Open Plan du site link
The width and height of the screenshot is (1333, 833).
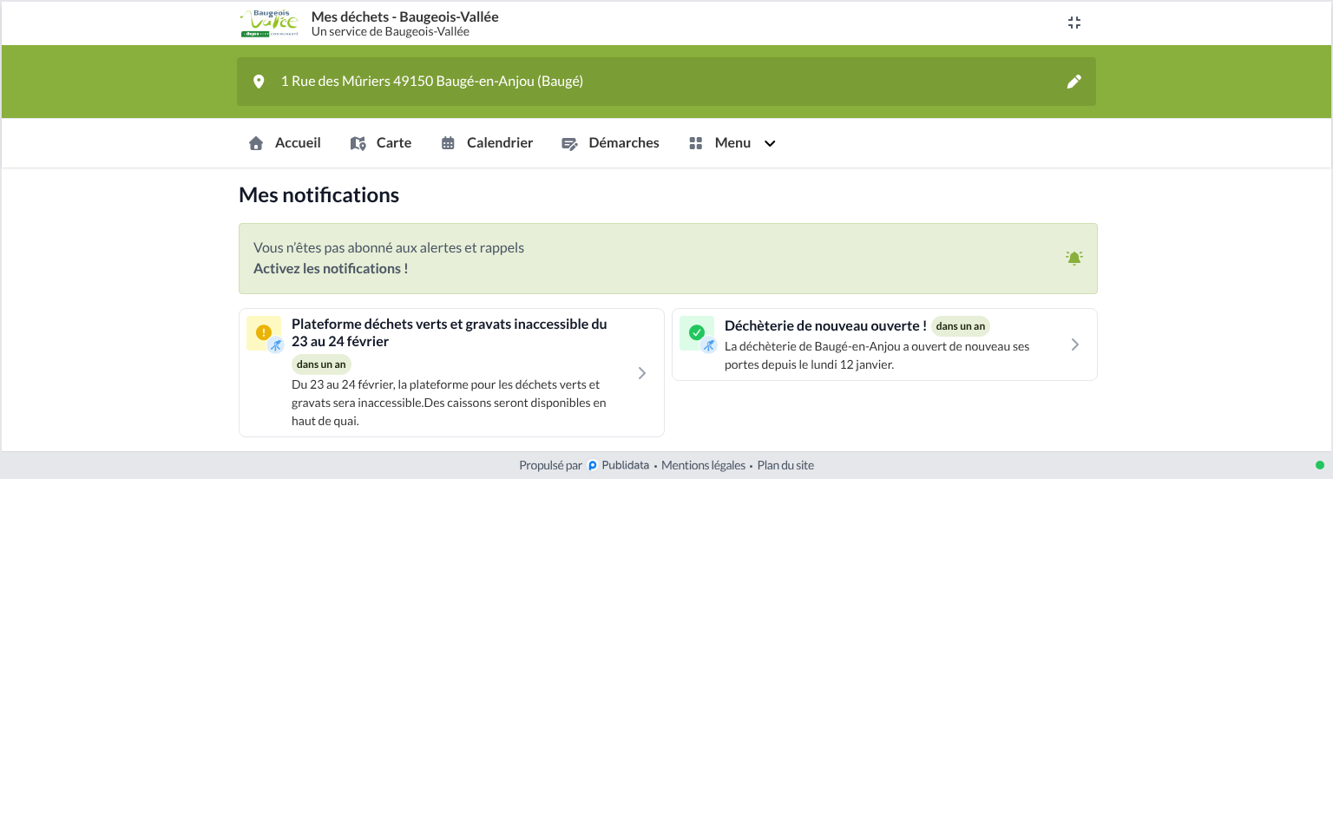(x=785, y=466)
